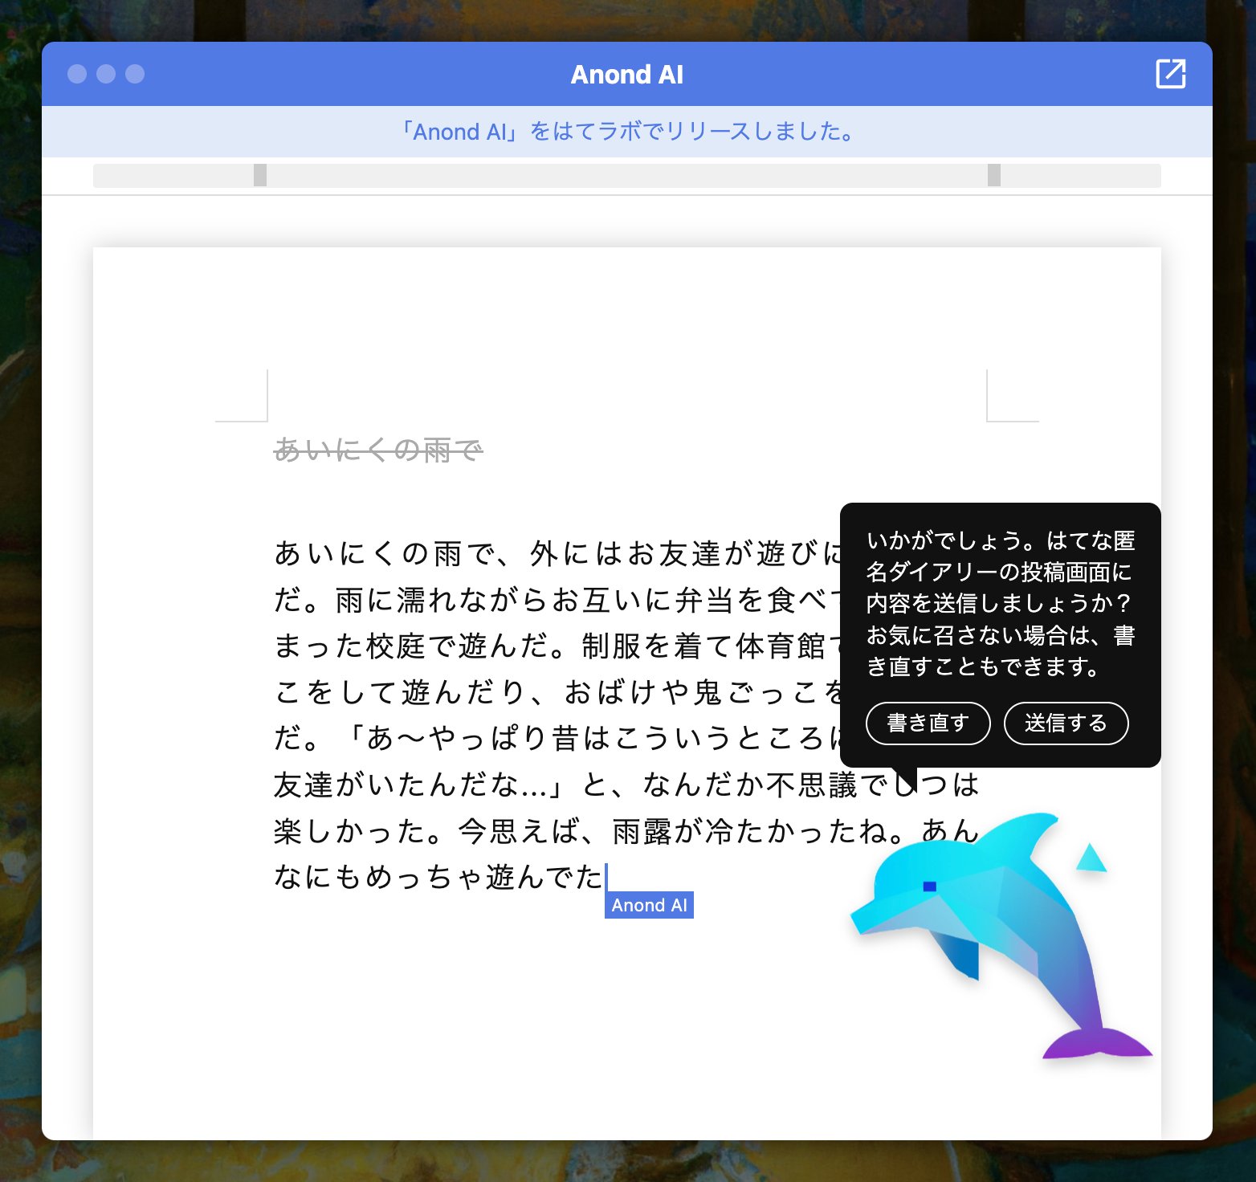1256x1182 pixels.
Task: Click the Anond AI window title
Action: tap(627, 75)
